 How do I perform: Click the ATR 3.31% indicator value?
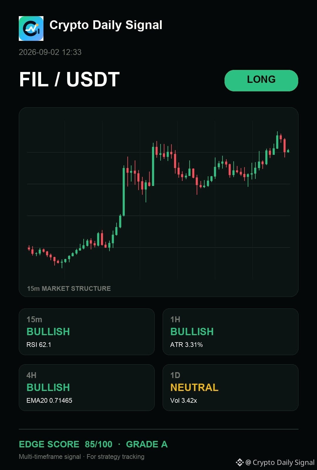click(186, 345)
